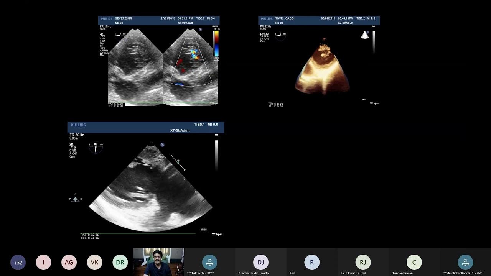This screenshot has height=276, width=491.
Task: Click the "TIS0.1 MI 0.6" text
Action: 206,125
